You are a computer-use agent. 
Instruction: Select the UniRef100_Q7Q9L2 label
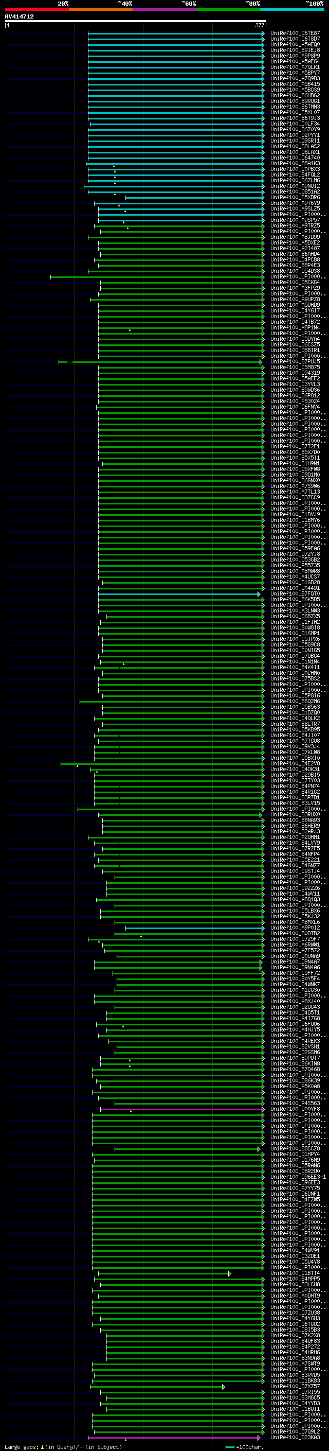point(295,1431)
